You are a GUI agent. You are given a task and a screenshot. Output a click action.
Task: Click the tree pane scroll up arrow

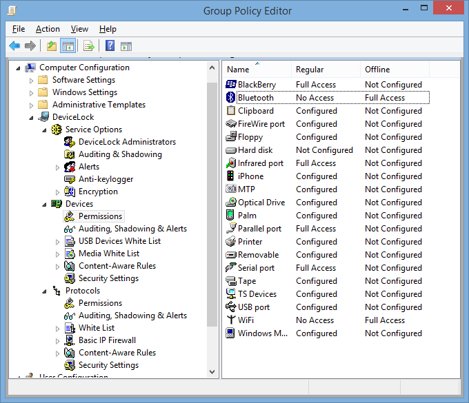pyautogui.click(x=212, y=68)
